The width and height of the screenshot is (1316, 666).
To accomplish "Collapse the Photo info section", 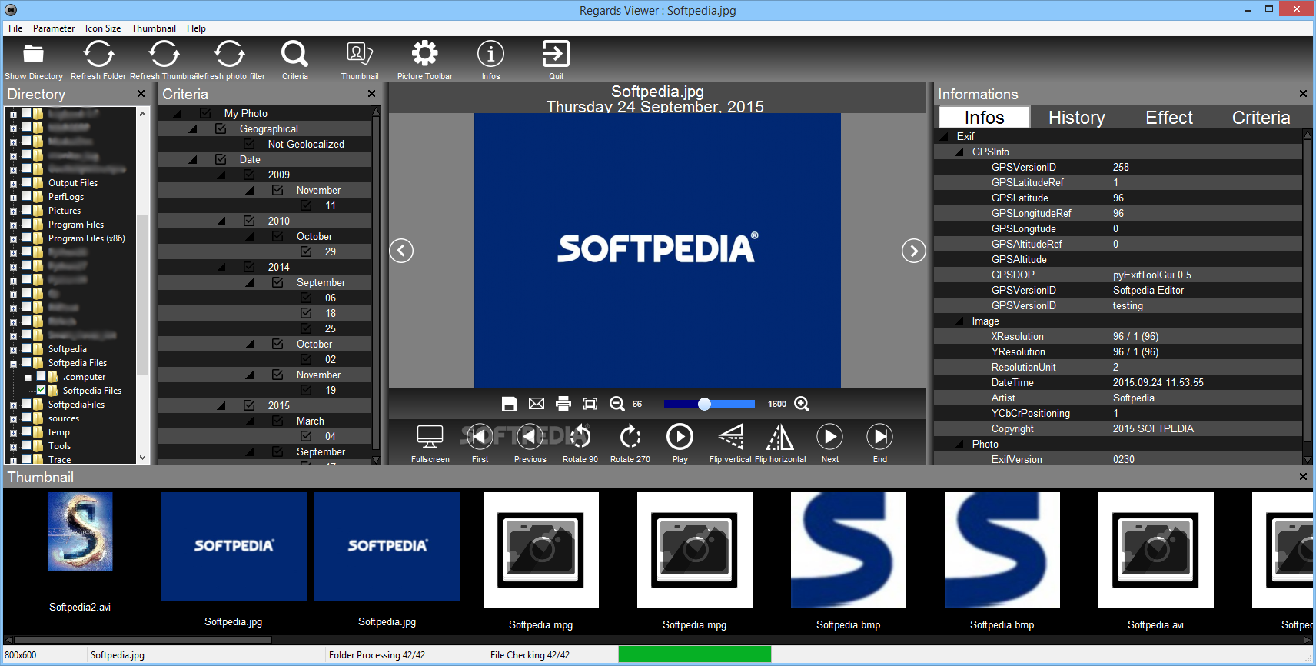I will coord(959,444).
